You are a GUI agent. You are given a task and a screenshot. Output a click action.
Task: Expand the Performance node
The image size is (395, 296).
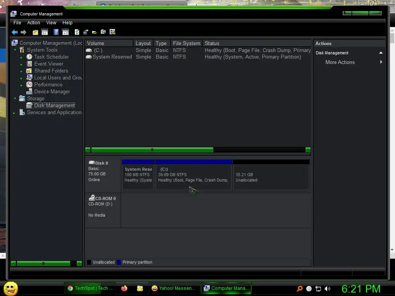click(x=21, y=85)
